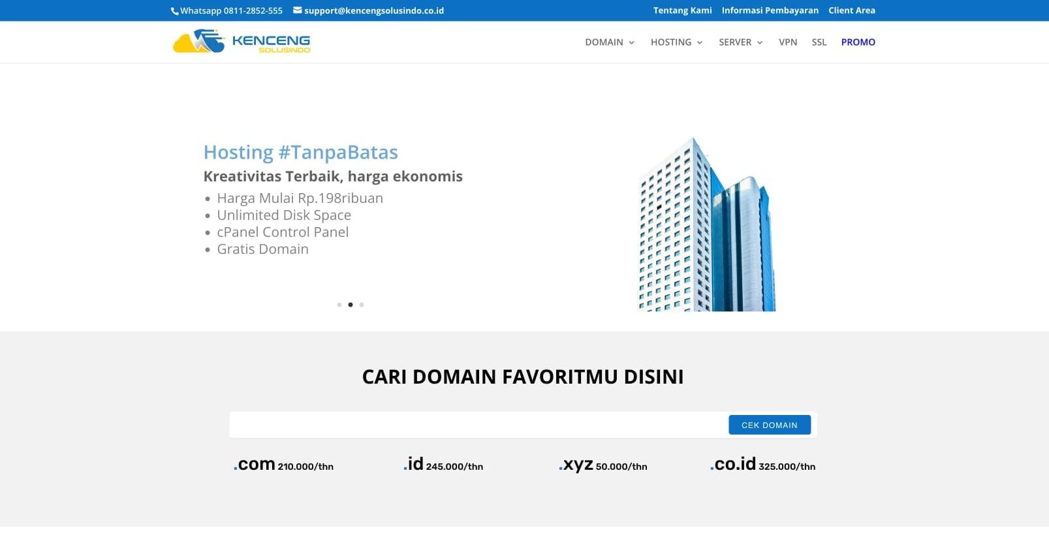Expand the DOMAIN menu
Image resolution: width=1049 pixels, height=537 pixels.
pos(610,42)
